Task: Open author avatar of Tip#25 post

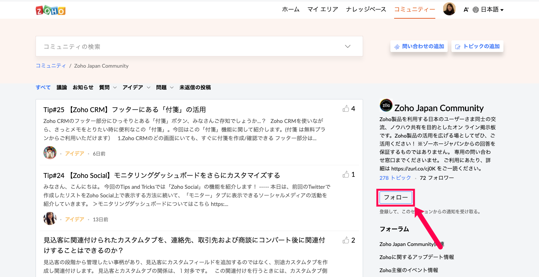Action: pos(50,153)
